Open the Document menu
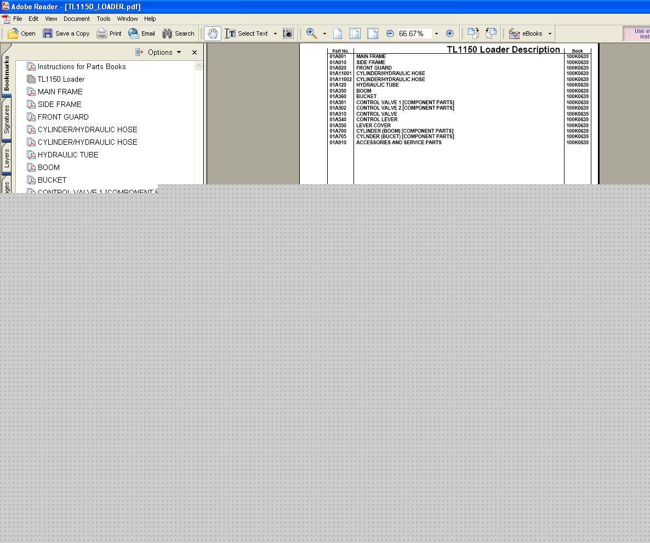The width and height of the screenshot is (650, 543). tap(77, 19)
